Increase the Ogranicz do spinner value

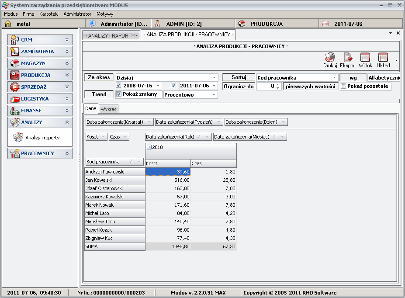(277, 85)
